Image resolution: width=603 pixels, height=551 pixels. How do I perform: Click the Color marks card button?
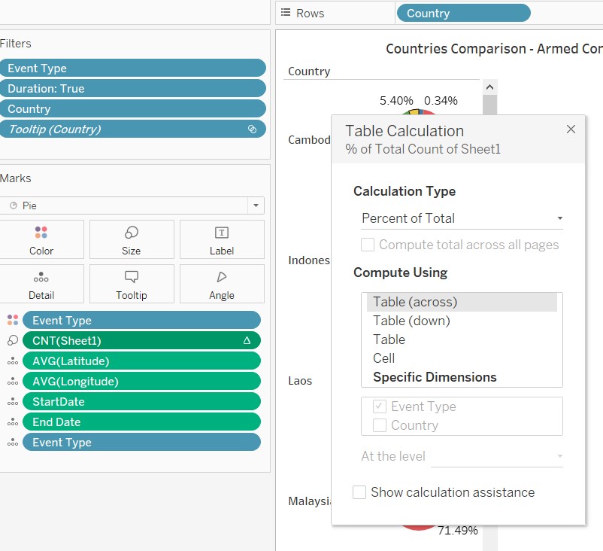pyautogui.click(x=41, y=239)
